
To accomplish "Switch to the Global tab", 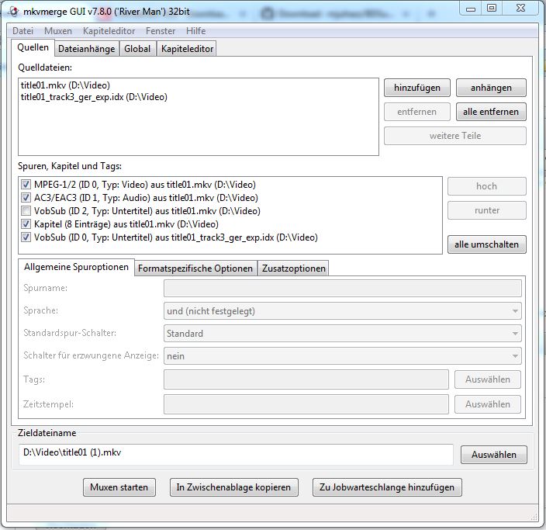I will [137, 49].
